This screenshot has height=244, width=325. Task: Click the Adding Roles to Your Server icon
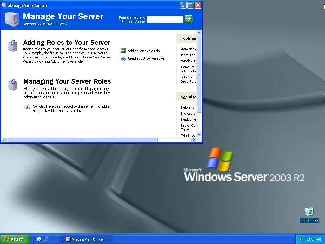12,46
